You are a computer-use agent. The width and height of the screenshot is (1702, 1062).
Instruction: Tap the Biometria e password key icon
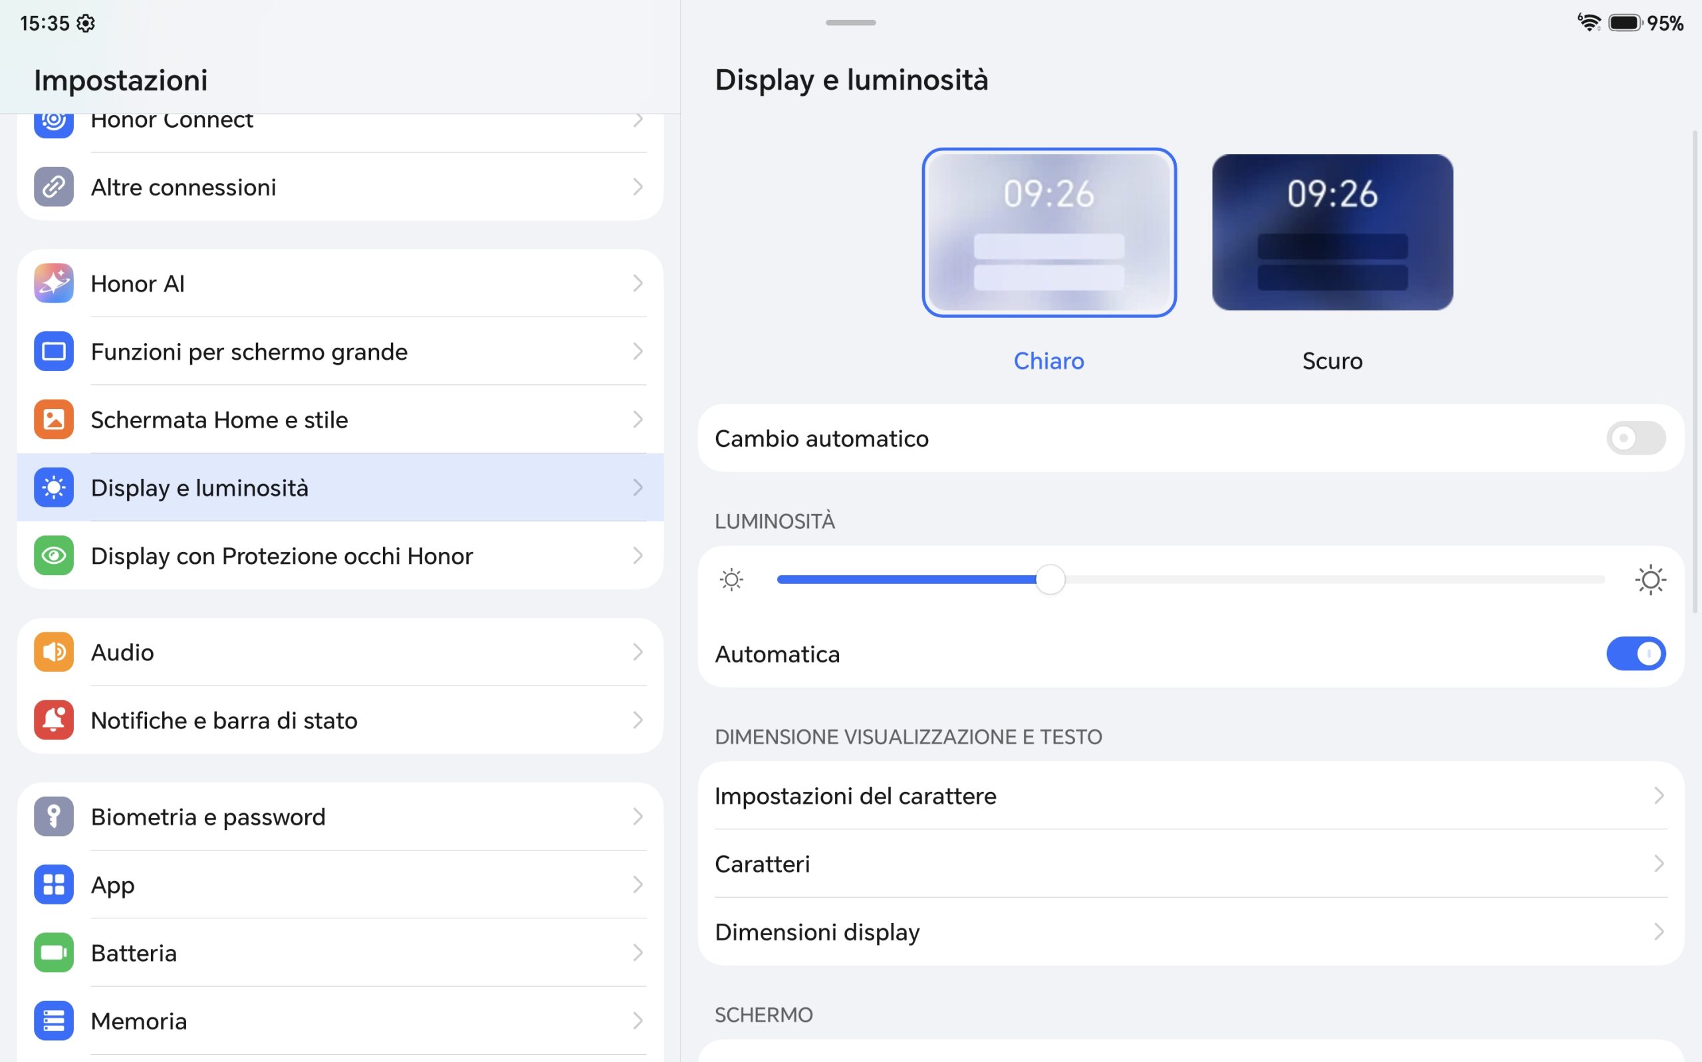[53, 816]
